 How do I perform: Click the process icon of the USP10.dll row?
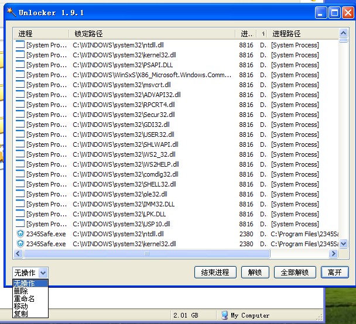(x=20, y=223)
